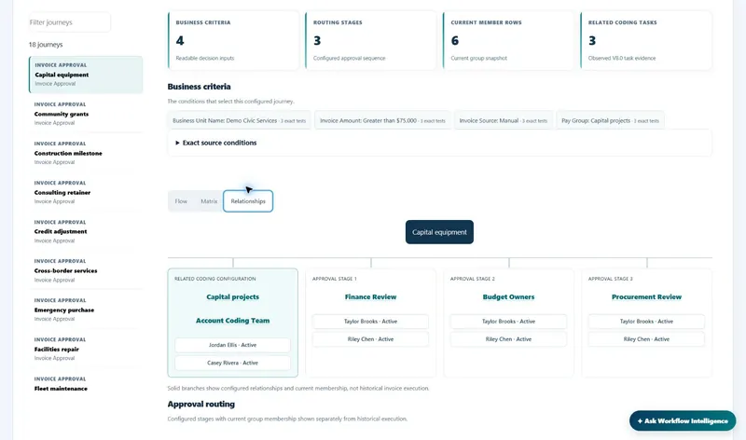Click the Approval Stage 3 label
This screenshot has height=440, width=746.
pyautogui.click(x=611, y=279)
